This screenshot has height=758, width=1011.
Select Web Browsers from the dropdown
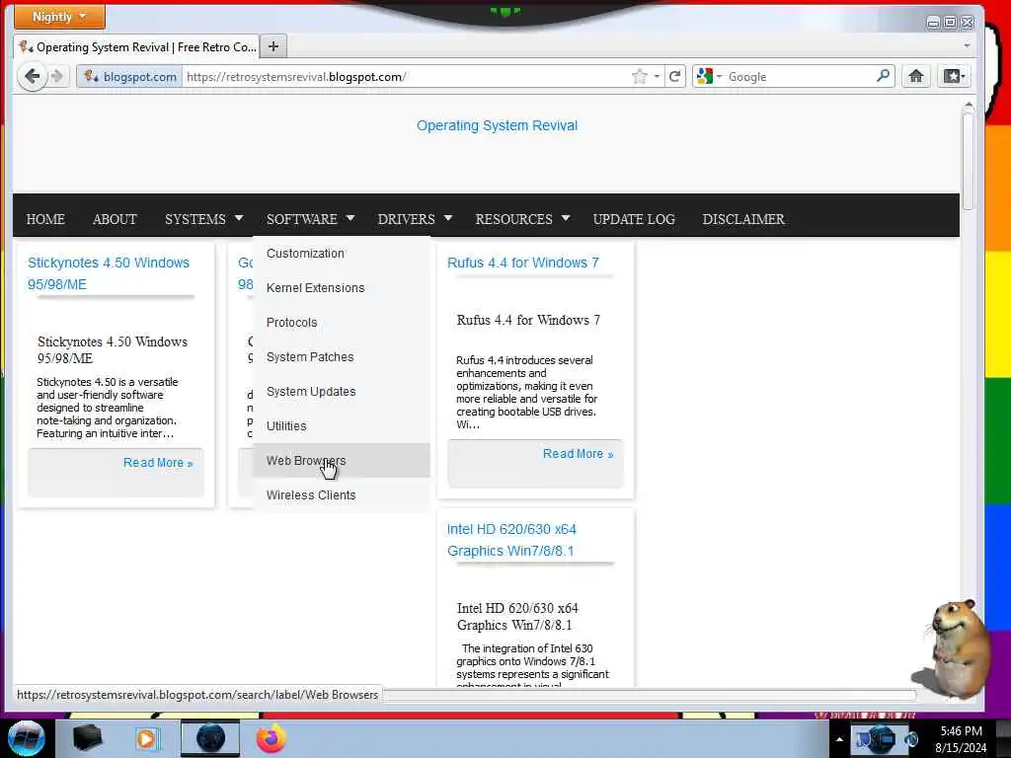point(341,461)
